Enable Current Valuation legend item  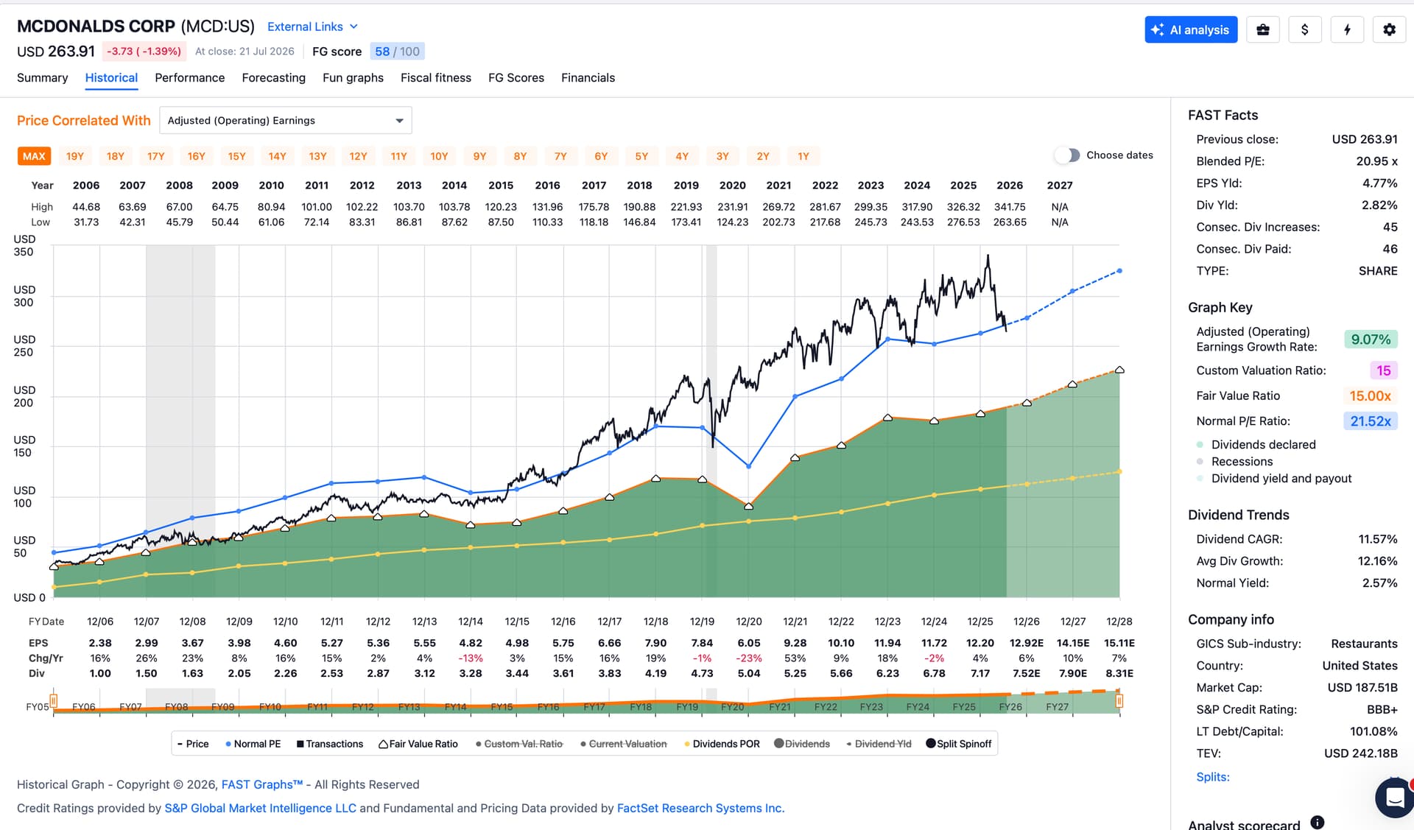pos(624,744)
